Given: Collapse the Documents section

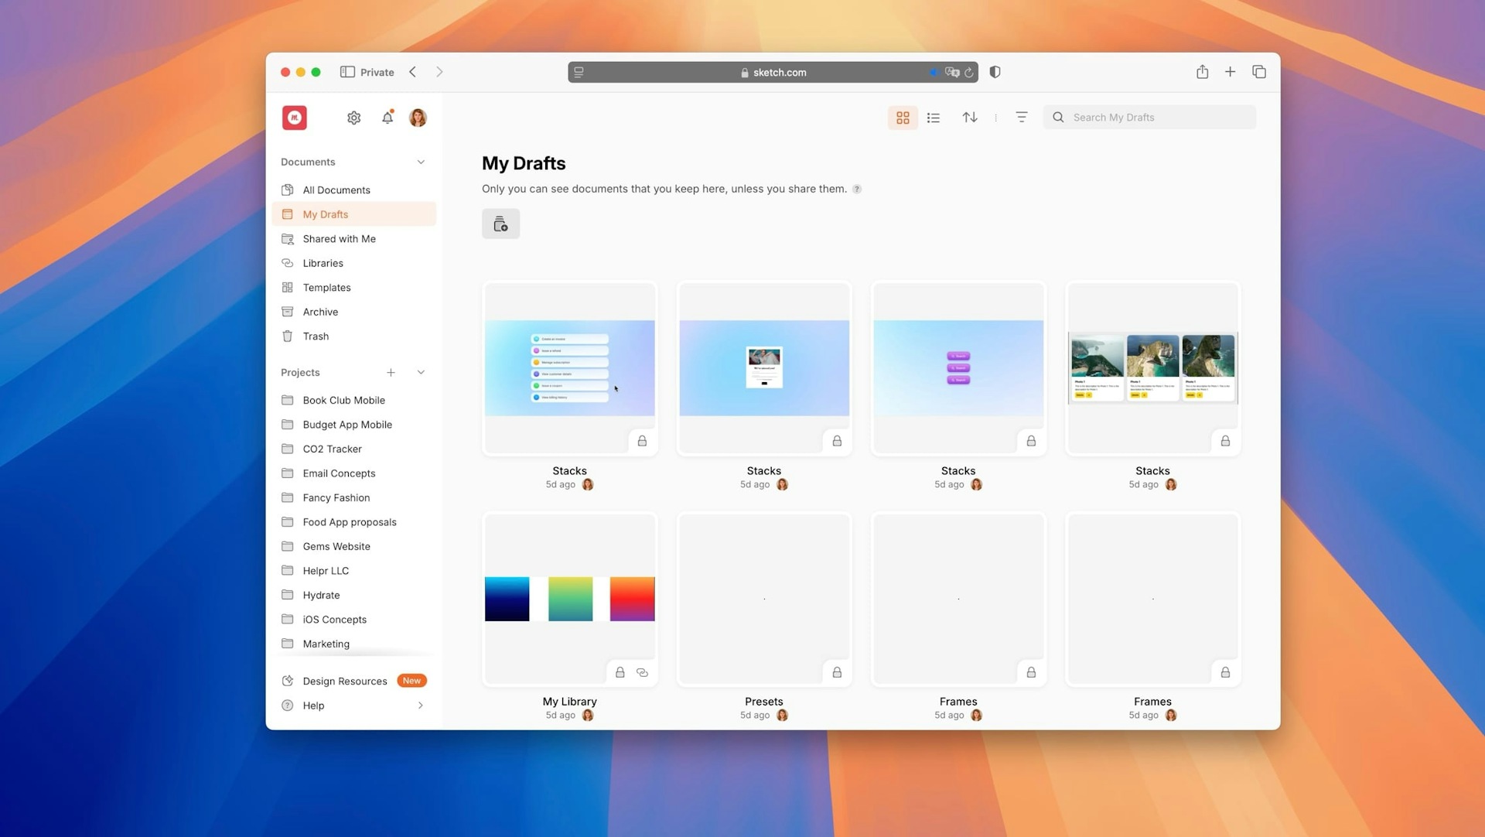Looking at the screenshot, I should (x=421, y=162).
